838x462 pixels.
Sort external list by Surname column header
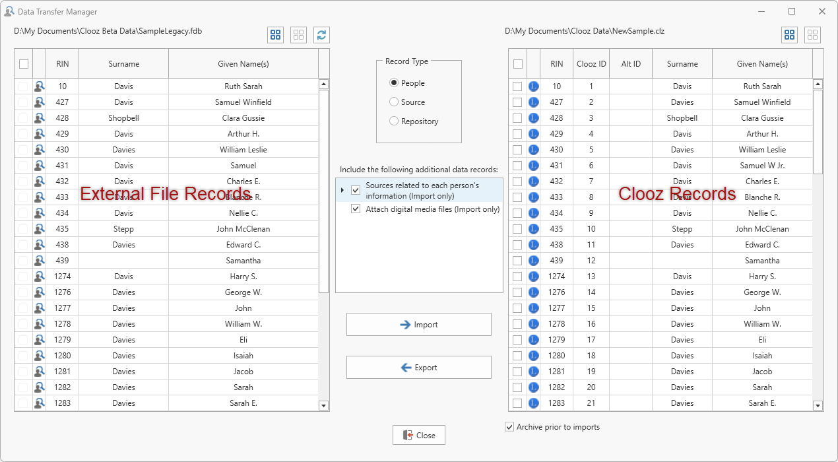pyautogui.click(x=123, y=64)
